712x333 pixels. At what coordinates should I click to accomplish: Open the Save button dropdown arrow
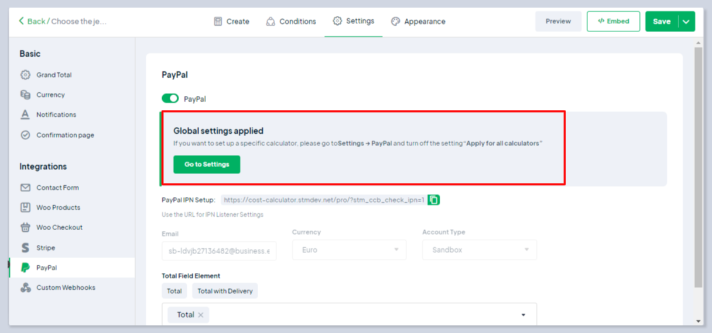pyautogui.click(x=686, y=22)
